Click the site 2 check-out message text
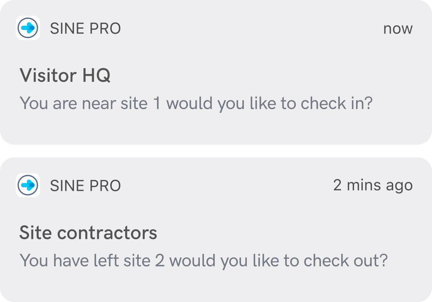The height and width of the screenshot is (302, 432). click(203, 260)
